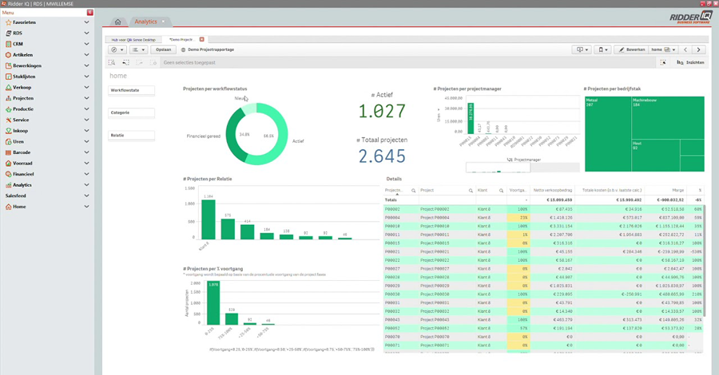719x375 pixels.
Task: Click the previous sheet arrow
Action: coord(685,49)
